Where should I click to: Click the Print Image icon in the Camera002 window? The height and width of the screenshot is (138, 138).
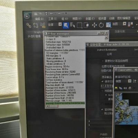(x=130, y=88)
